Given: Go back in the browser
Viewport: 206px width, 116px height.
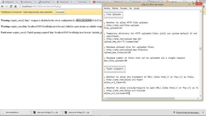Looking at the screenshot, I should (x=2, y=6).
